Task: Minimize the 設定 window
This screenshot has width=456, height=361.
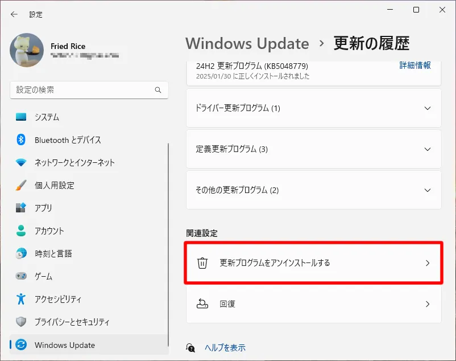Action: click(x=390, y=10)
